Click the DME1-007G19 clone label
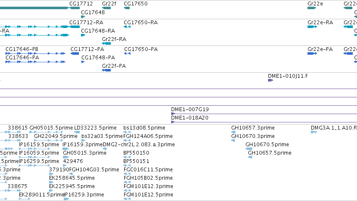Screen dimensions: 357x201 click(x=190, y=109)
